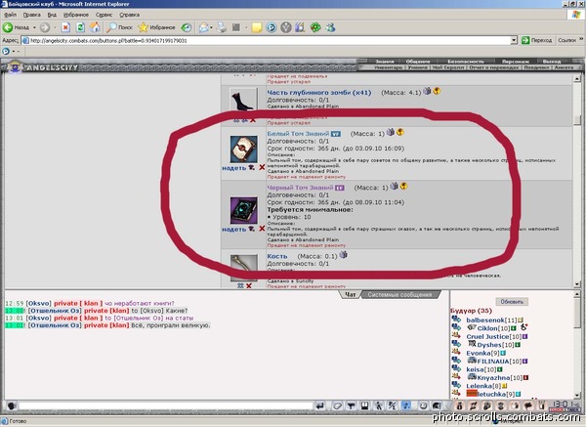
Task: Click the Черный Том Знаний book image
Action: [x=243, y=210]
